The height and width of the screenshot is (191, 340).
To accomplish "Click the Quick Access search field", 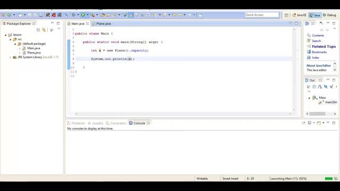I will (262, 15).
